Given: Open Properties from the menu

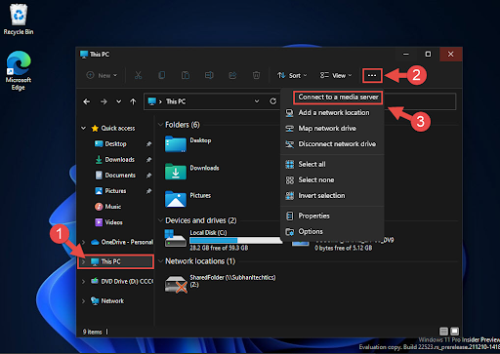Looking at the screenshot, I should point(332,216).
